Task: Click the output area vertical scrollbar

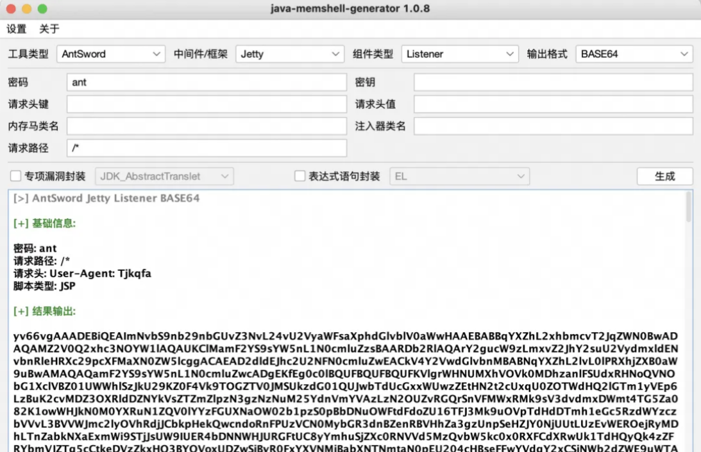Action: [x=689, y=207]
